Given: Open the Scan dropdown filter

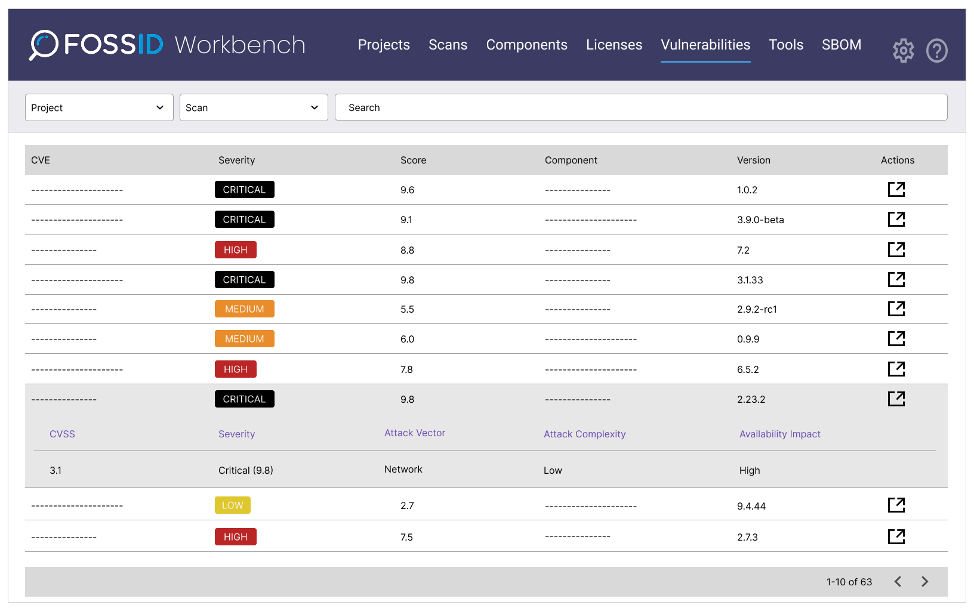Looking at the screenshot, I should (254, 107).
